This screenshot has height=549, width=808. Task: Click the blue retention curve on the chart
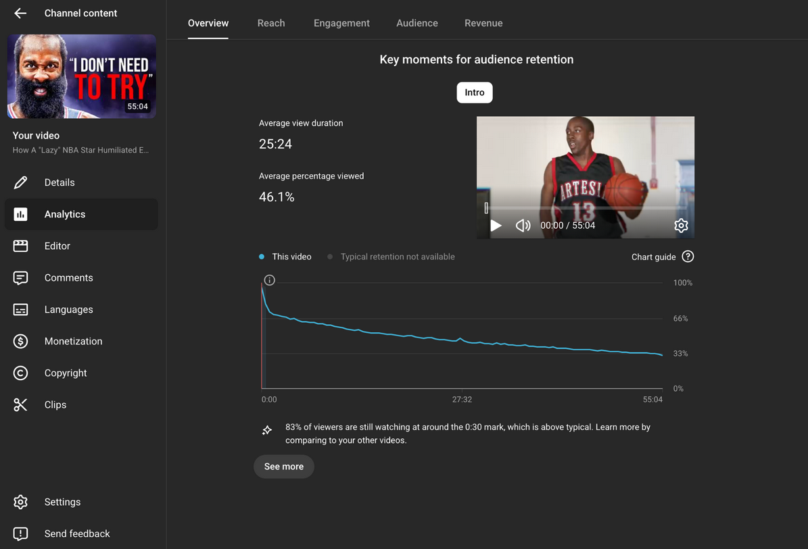[460, 339]
